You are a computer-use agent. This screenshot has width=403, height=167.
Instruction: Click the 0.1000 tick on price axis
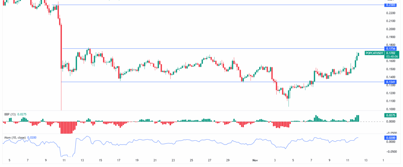(x=391, y=109)
